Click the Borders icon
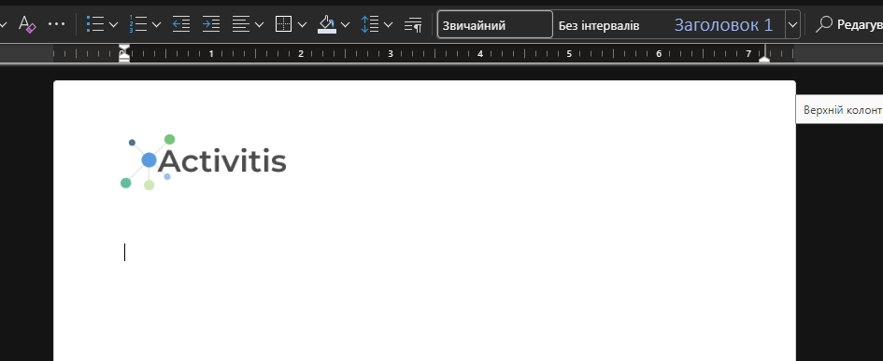 pyautogui.click(x=283, y=24)
